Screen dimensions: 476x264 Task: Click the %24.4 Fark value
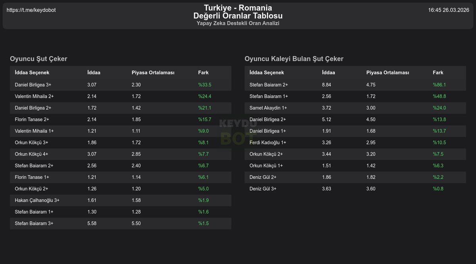click(x=205, y=96)
